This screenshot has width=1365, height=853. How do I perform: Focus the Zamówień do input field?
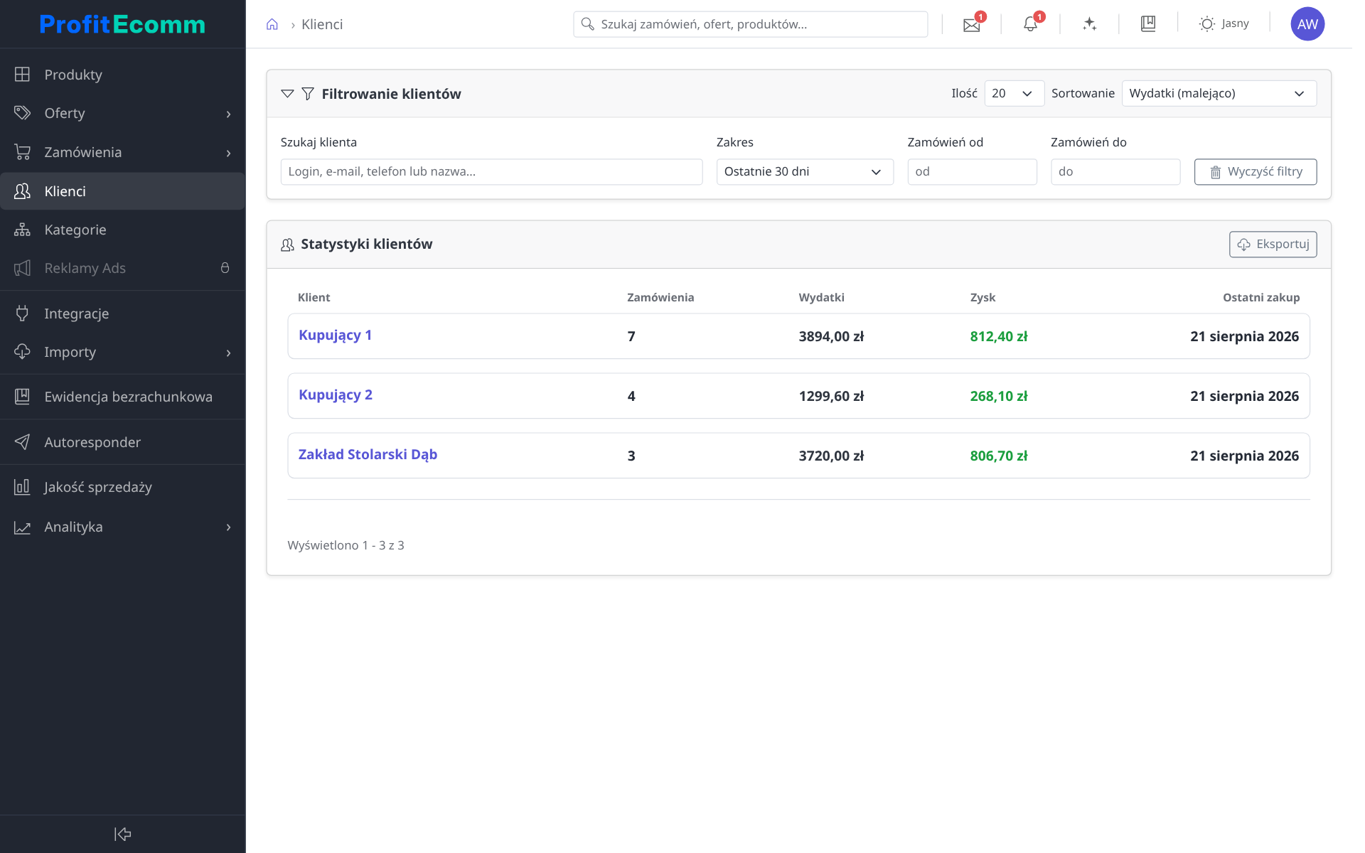coord(1115,172)
